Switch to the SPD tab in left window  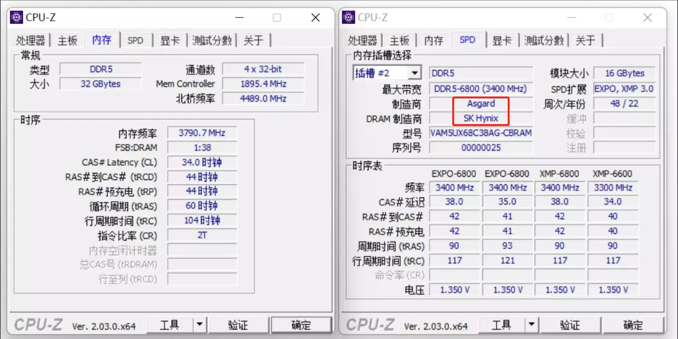[136, 40]
